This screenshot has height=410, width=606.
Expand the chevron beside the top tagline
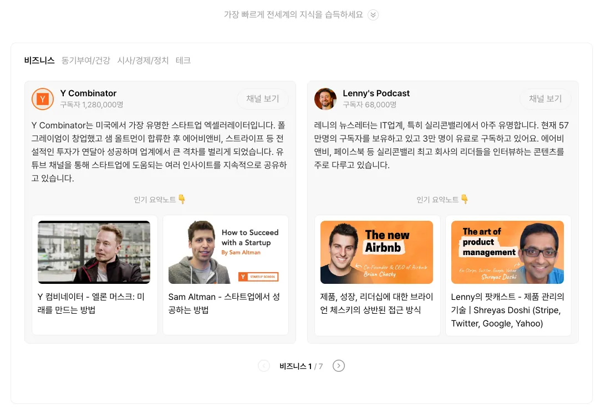pyautogui.click(x=373, y=15)
